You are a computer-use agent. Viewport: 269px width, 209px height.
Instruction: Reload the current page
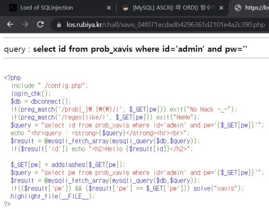pos(40,24)
